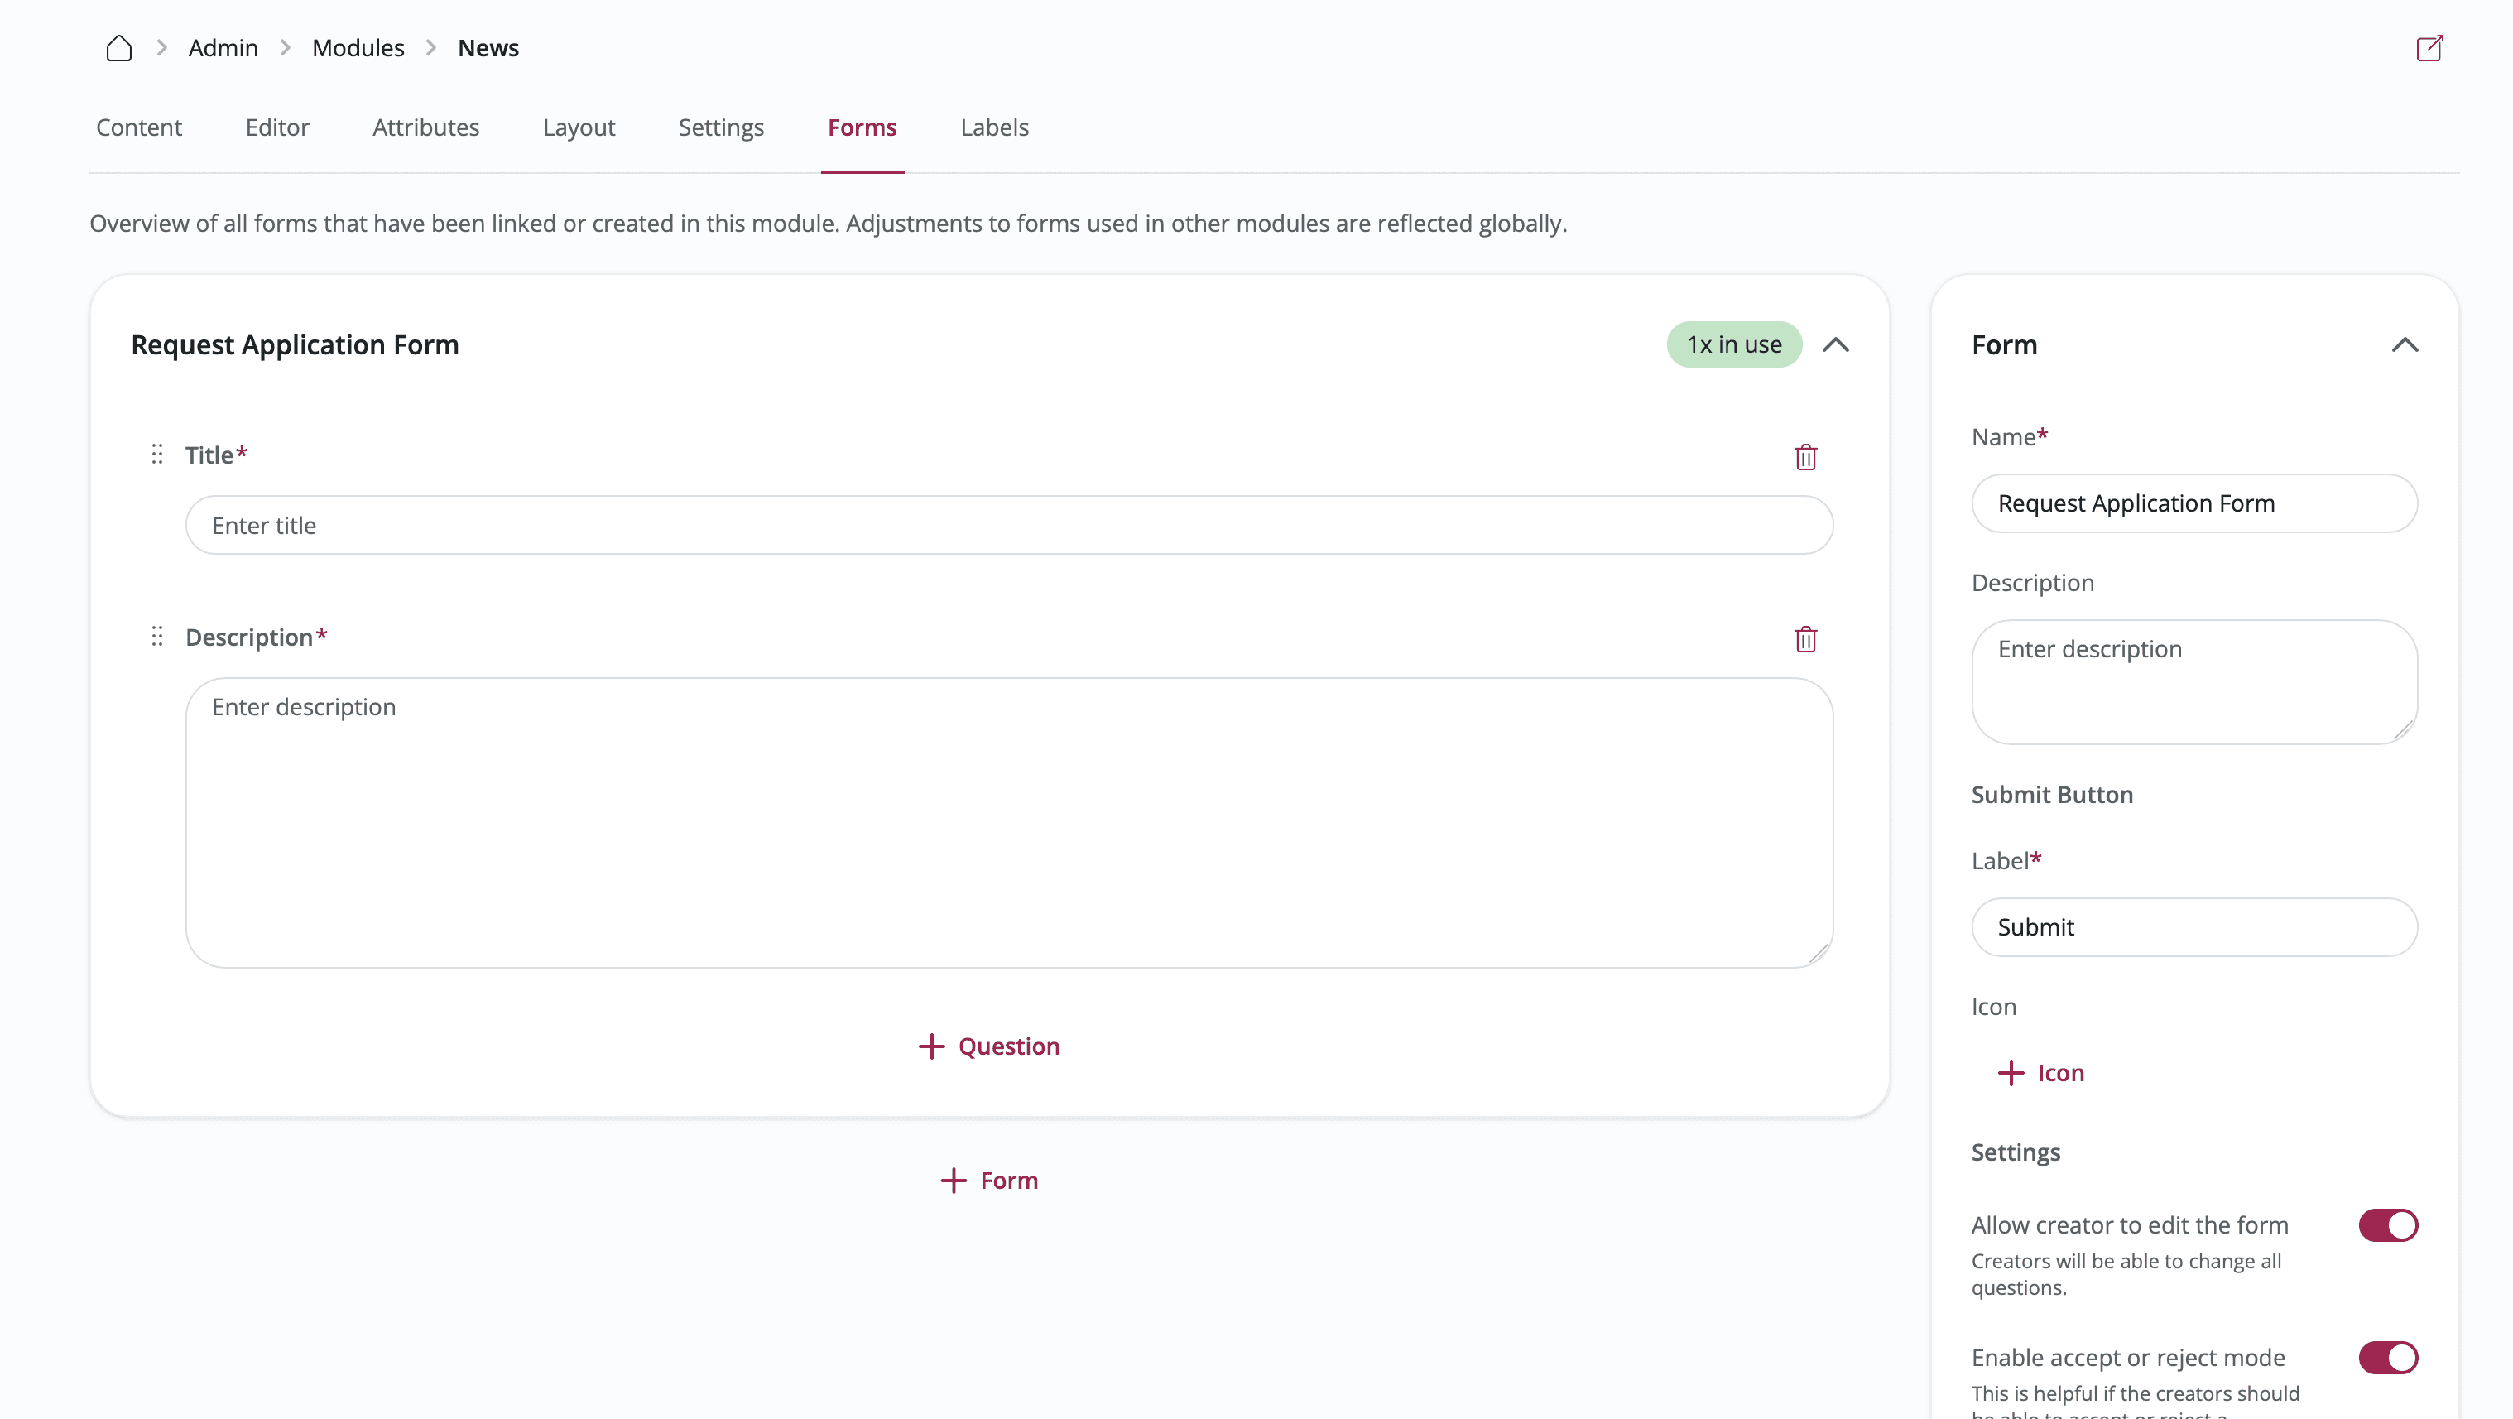The width and height of the screenshot is (2513, 1419).
Task: Delete the Description question with trash icon
Action: [1804, 639]
